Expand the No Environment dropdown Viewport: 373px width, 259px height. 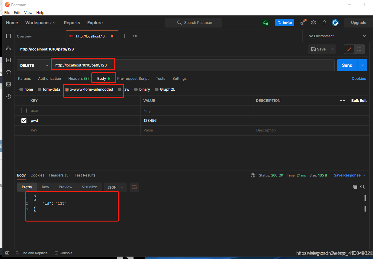click(x=337, y=36)
